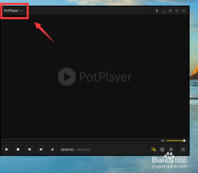
Task: Toggle the chapter list panel icon
Action: pyautogui.click(x=162, y=149)
